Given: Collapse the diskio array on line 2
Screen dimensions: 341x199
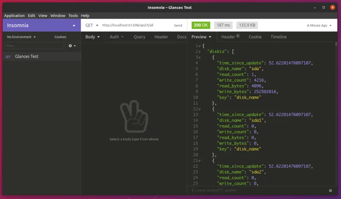Looking at the screenshot, I should (x=199, y=51).
